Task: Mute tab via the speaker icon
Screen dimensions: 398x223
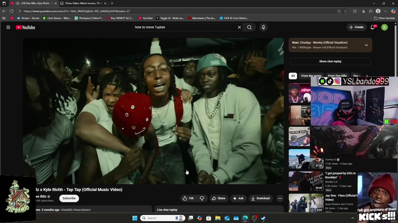Action: (17, 3)
